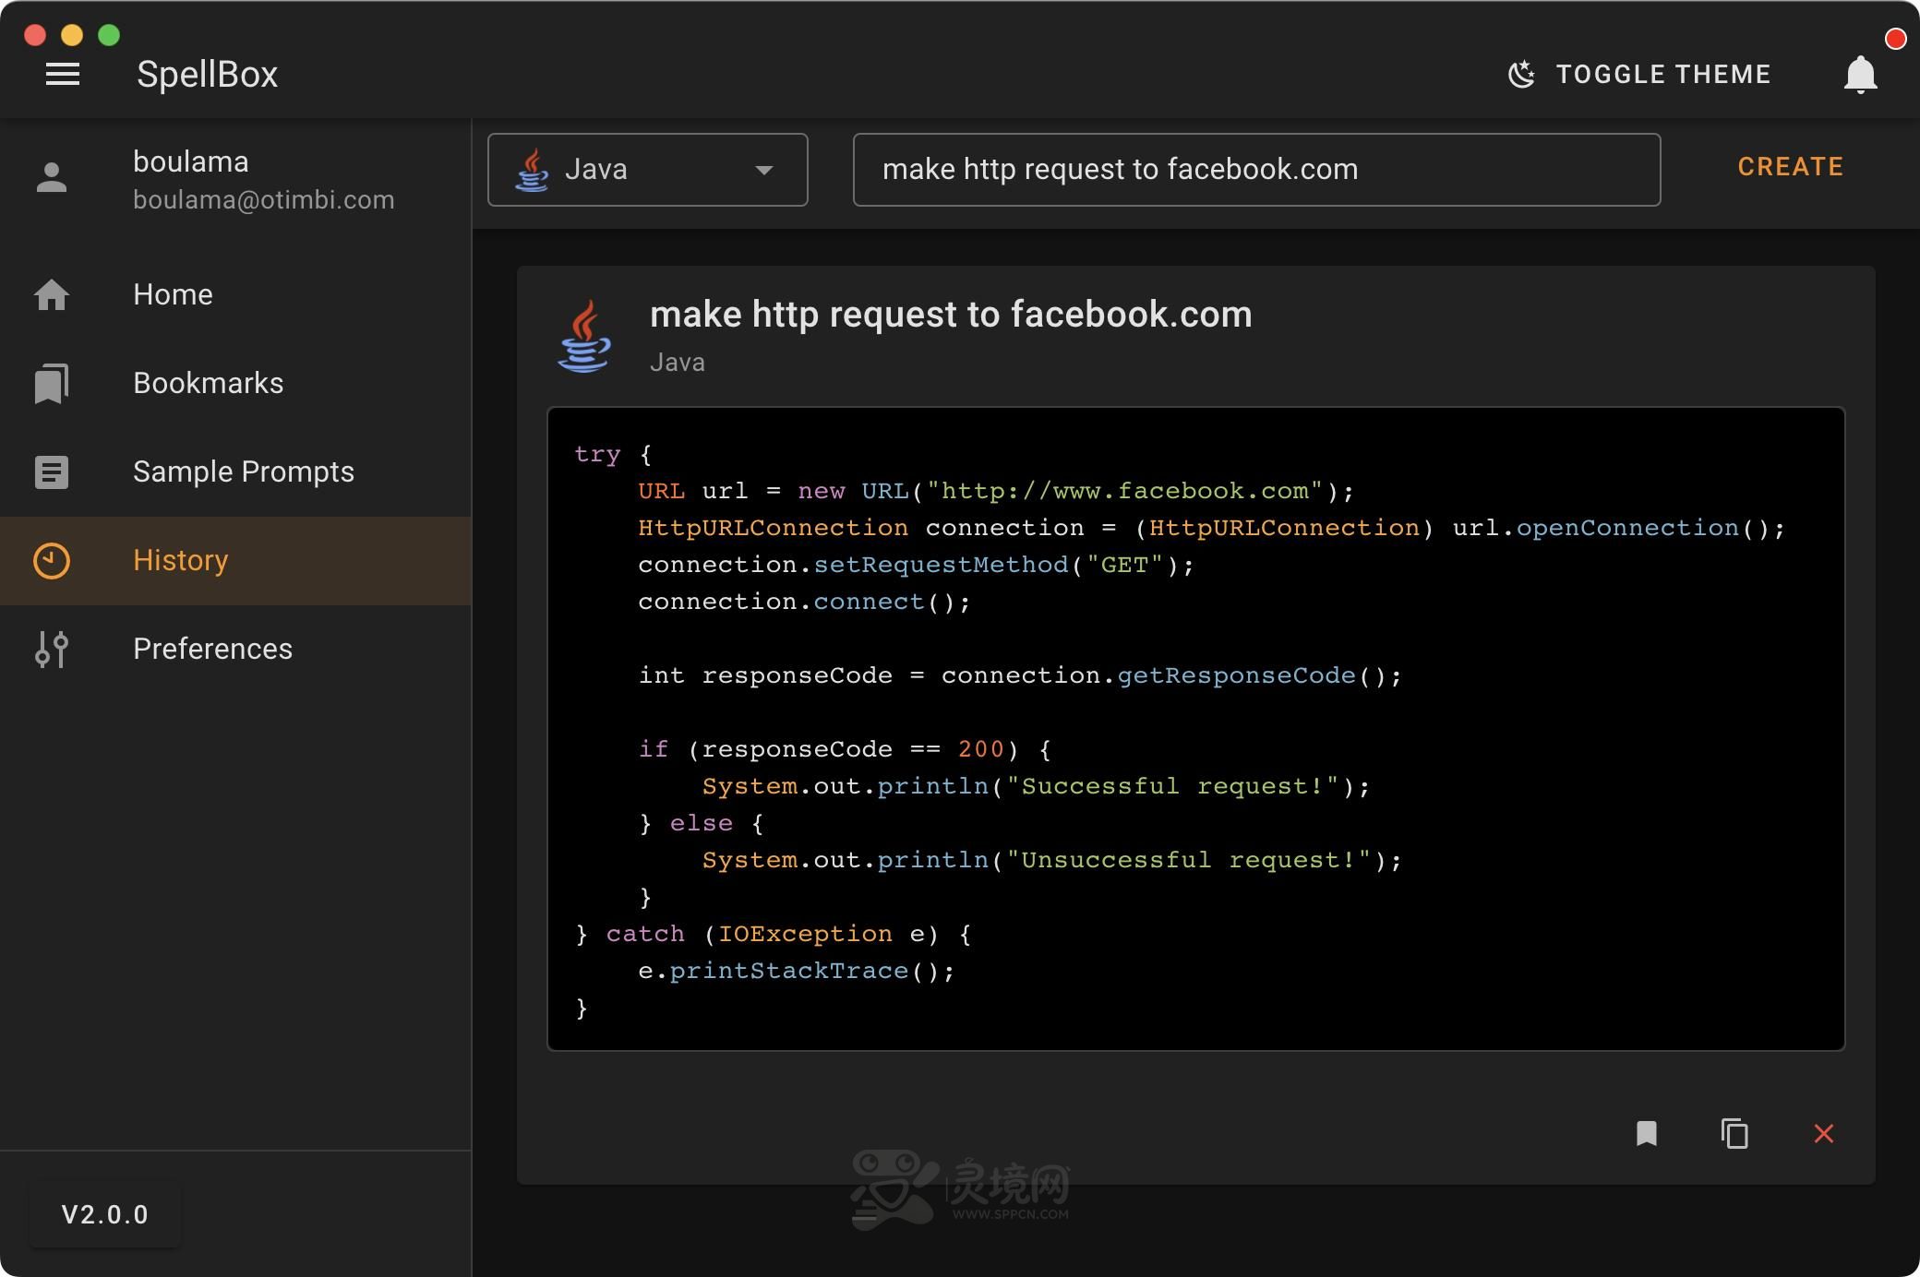Screen dimensions: 1920x1277
Task: Click the V2.0.0 version button
Action: (105, 1214)
